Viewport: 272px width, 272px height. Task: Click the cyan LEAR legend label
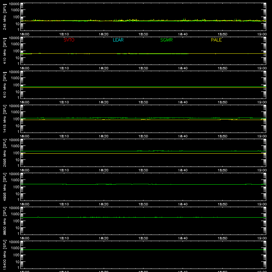click(x=118, y=40)
